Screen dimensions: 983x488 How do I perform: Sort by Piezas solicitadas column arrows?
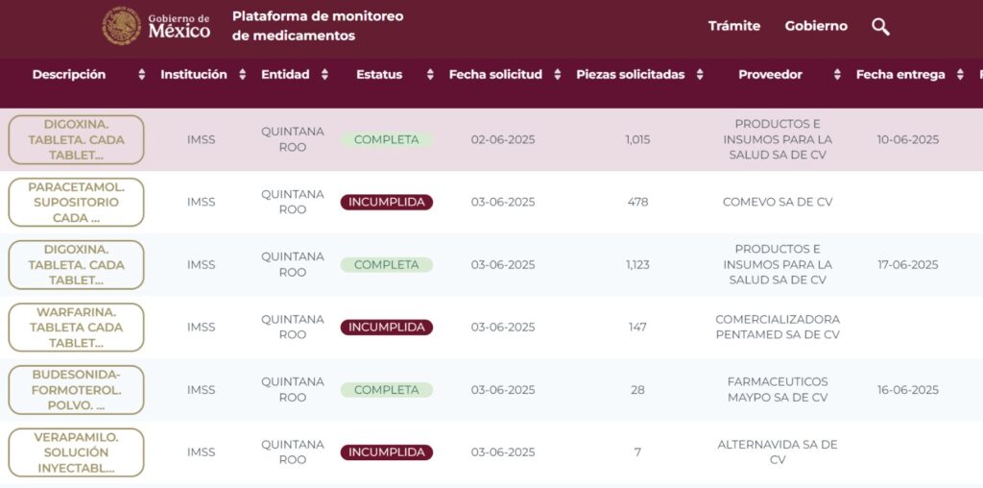700,75
